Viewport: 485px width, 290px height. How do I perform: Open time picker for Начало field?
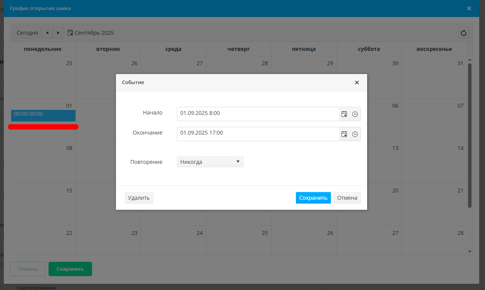point(355,114)
